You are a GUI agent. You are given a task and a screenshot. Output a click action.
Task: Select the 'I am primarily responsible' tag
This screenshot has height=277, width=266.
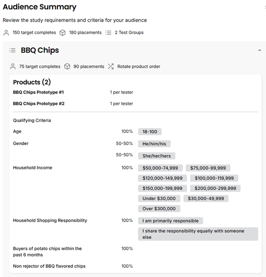tap(170, 221)
